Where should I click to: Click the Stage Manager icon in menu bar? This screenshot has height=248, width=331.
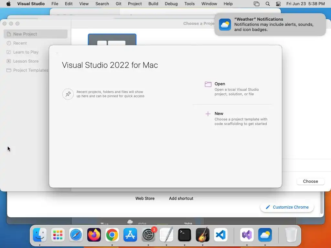(256, 4)
